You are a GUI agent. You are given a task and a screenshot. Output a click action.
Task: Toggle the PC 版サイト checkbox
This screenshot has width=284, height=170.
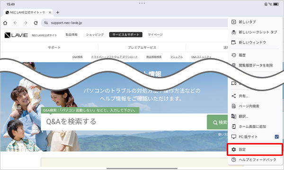pyautogui.click(x=276, y=137)
